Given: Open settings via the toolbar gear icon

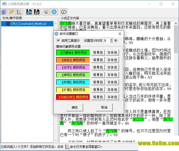Looking at the screenshot, I should (54, 12).
